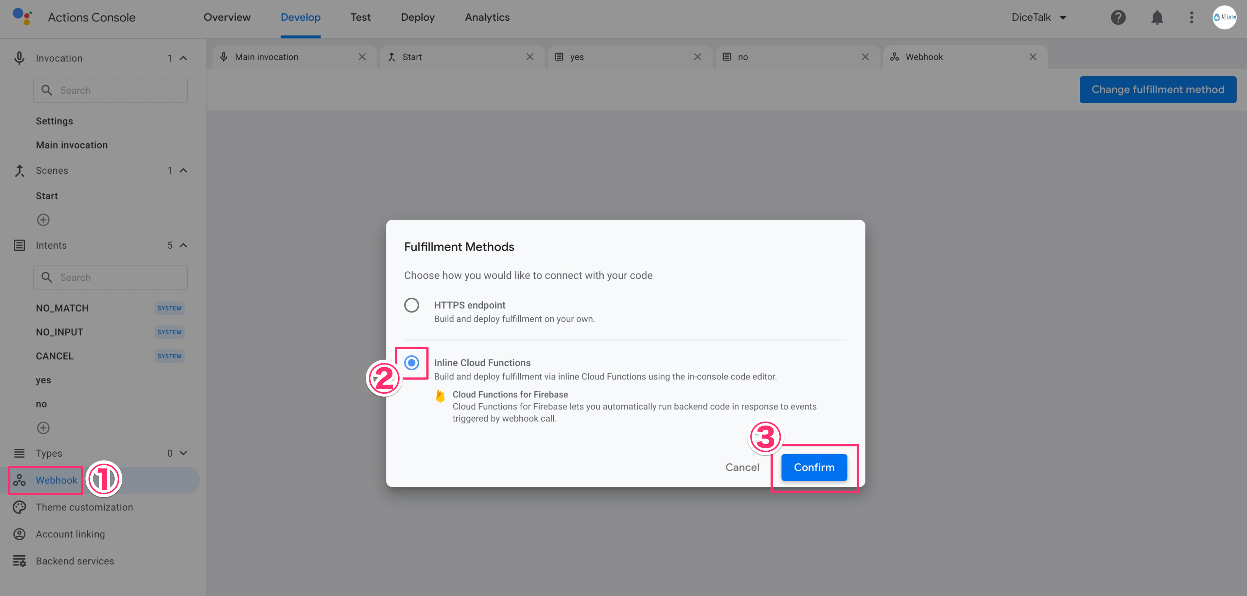Open the yes intent in sidebar
This screenshot has width=1247, height=596.
click(x=43, y=380)
